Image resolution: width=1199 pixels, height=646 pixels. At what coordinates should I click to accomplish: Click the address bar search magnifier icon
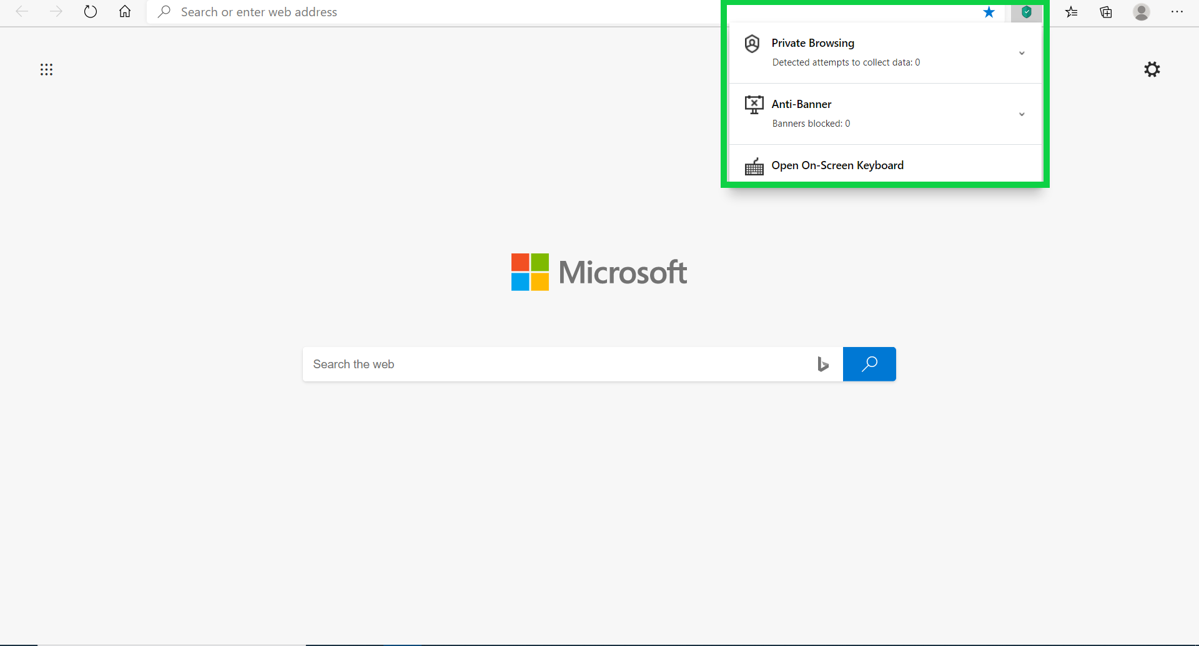point(164,11)
